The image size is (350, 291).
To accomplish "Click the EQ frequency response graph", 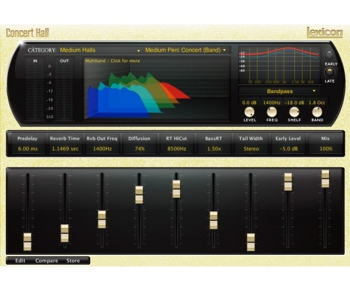I will pos(280,65).
